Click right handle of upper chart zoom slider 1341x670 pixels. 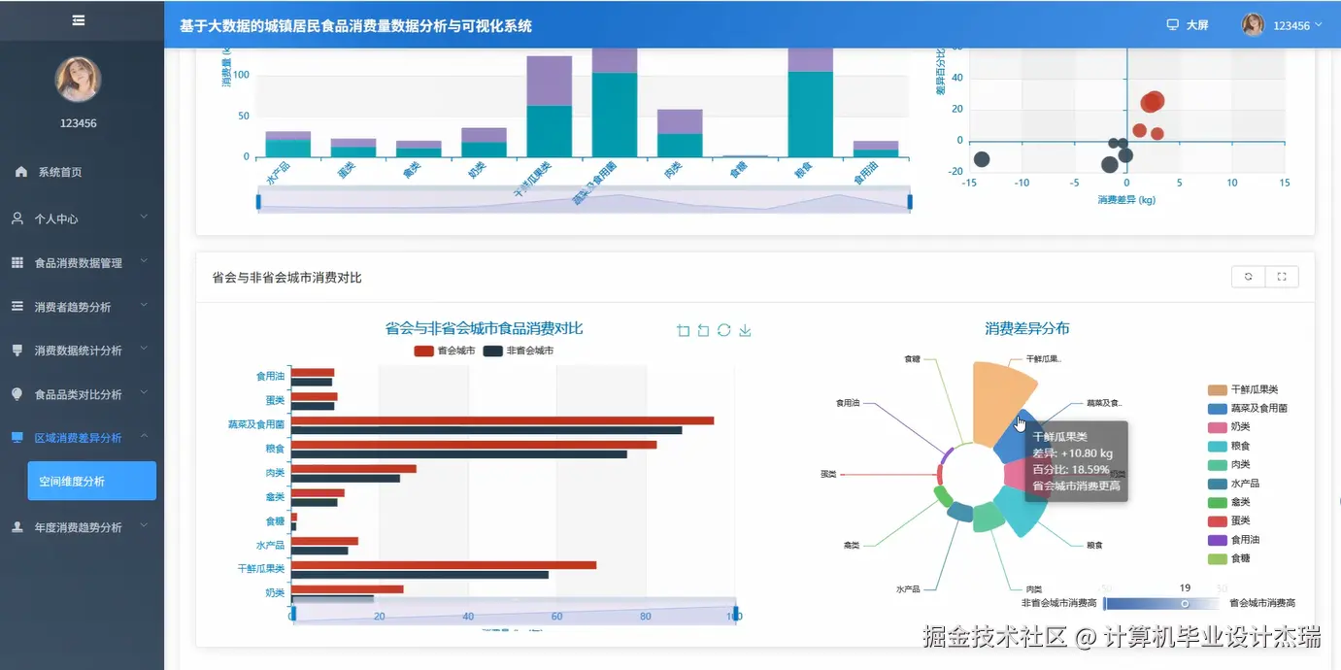click(x=910, y=201)
